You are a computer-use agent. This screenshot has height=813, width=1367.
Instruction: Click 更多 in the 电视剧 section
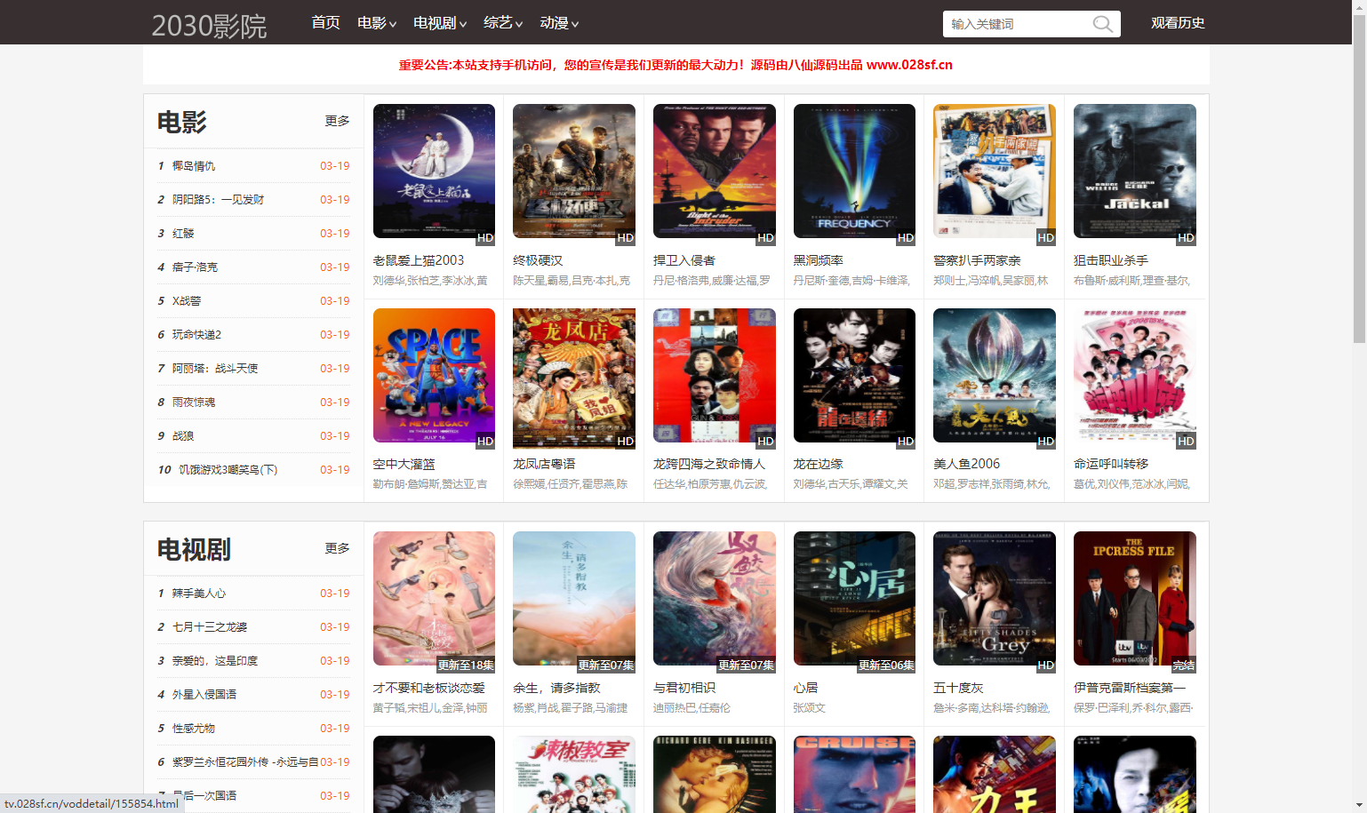tap(337, 548)
